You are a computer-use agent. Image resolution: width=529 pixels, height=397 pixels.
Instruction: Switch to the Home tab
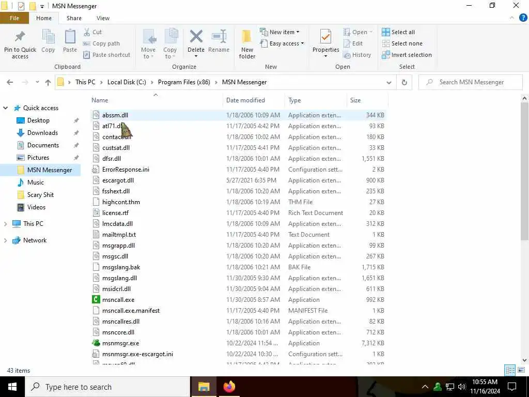[x=44, y=18]
